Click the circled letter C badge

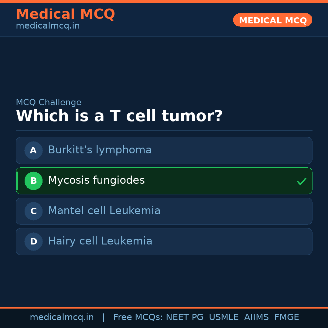33,211
